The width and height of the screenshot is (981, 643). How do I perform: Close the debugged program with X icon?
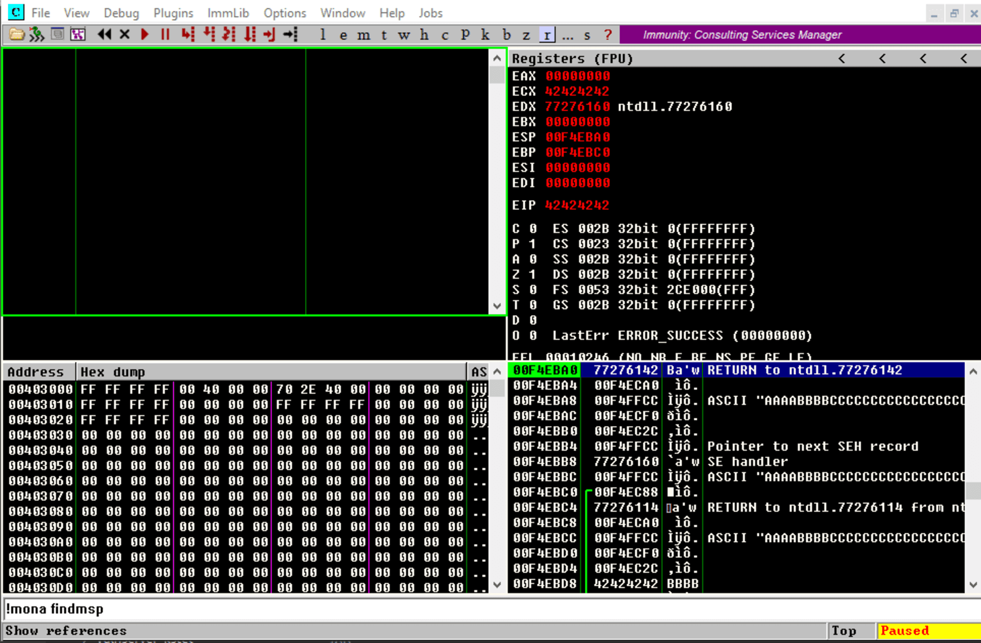click(x=124, y=35)
